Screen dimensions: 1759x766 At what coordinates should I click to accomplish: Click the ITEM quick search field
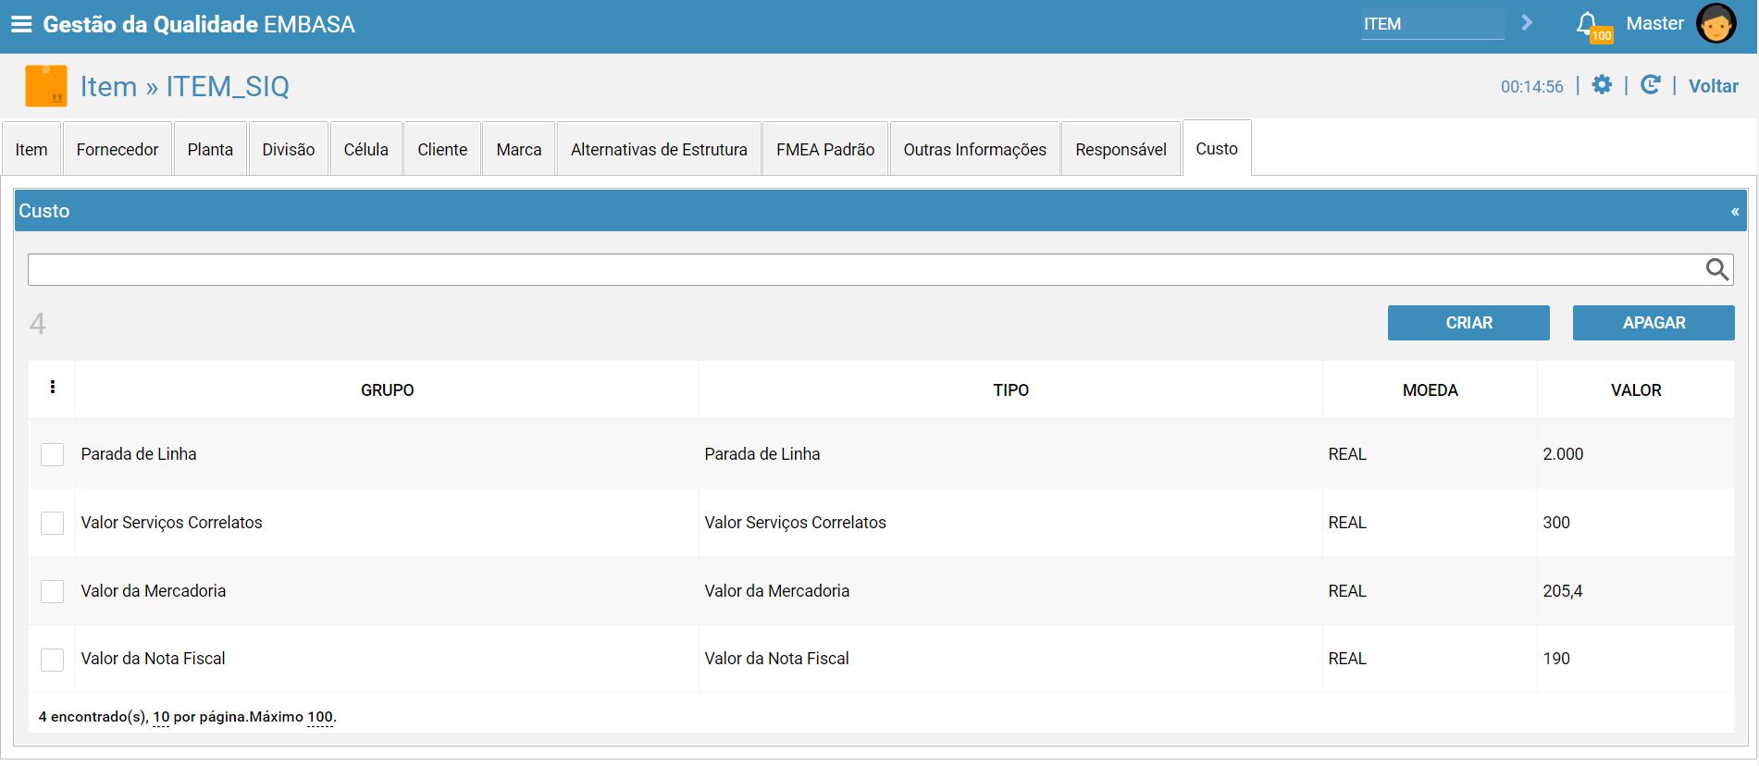point(1432,24)
